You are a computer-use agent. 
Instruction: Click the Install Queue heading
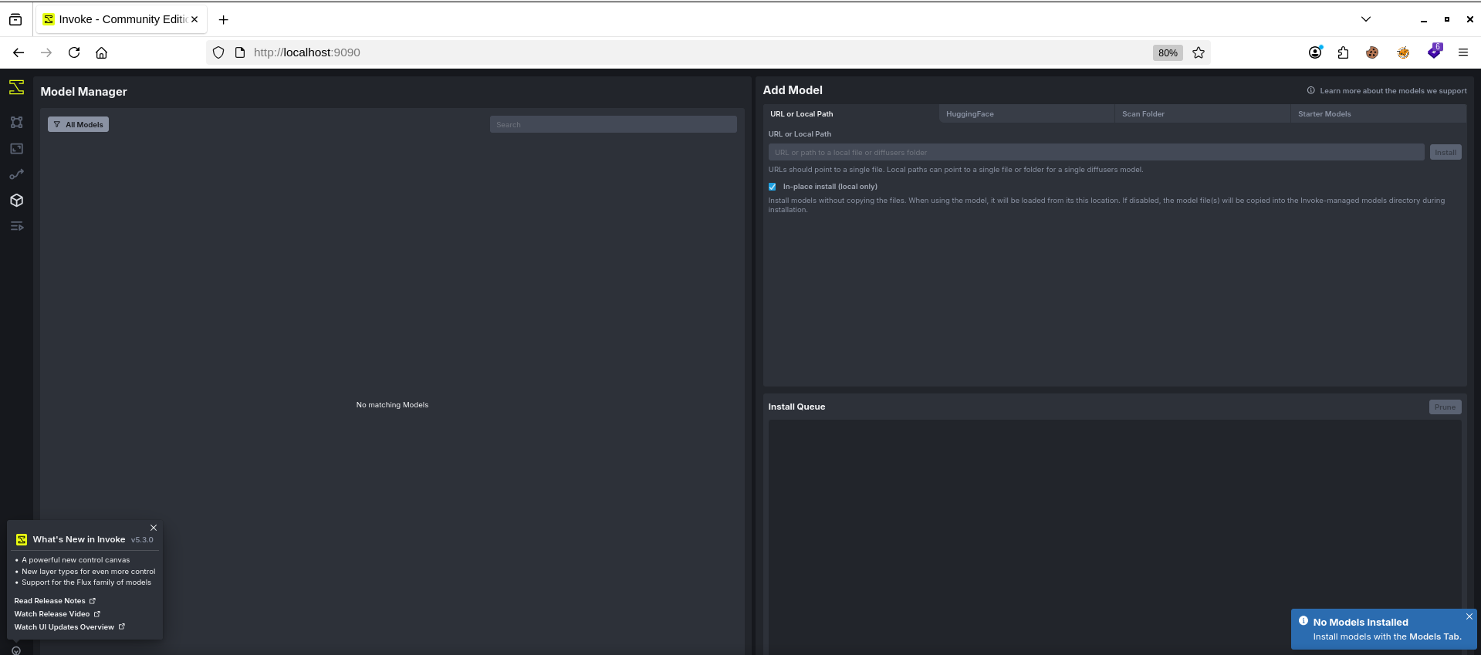click(x=796, y=407)
